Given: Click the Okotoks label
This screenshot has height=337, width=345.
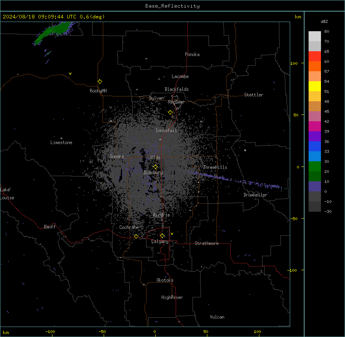Looking at the screenshot, I should click(x=165, y=280).
